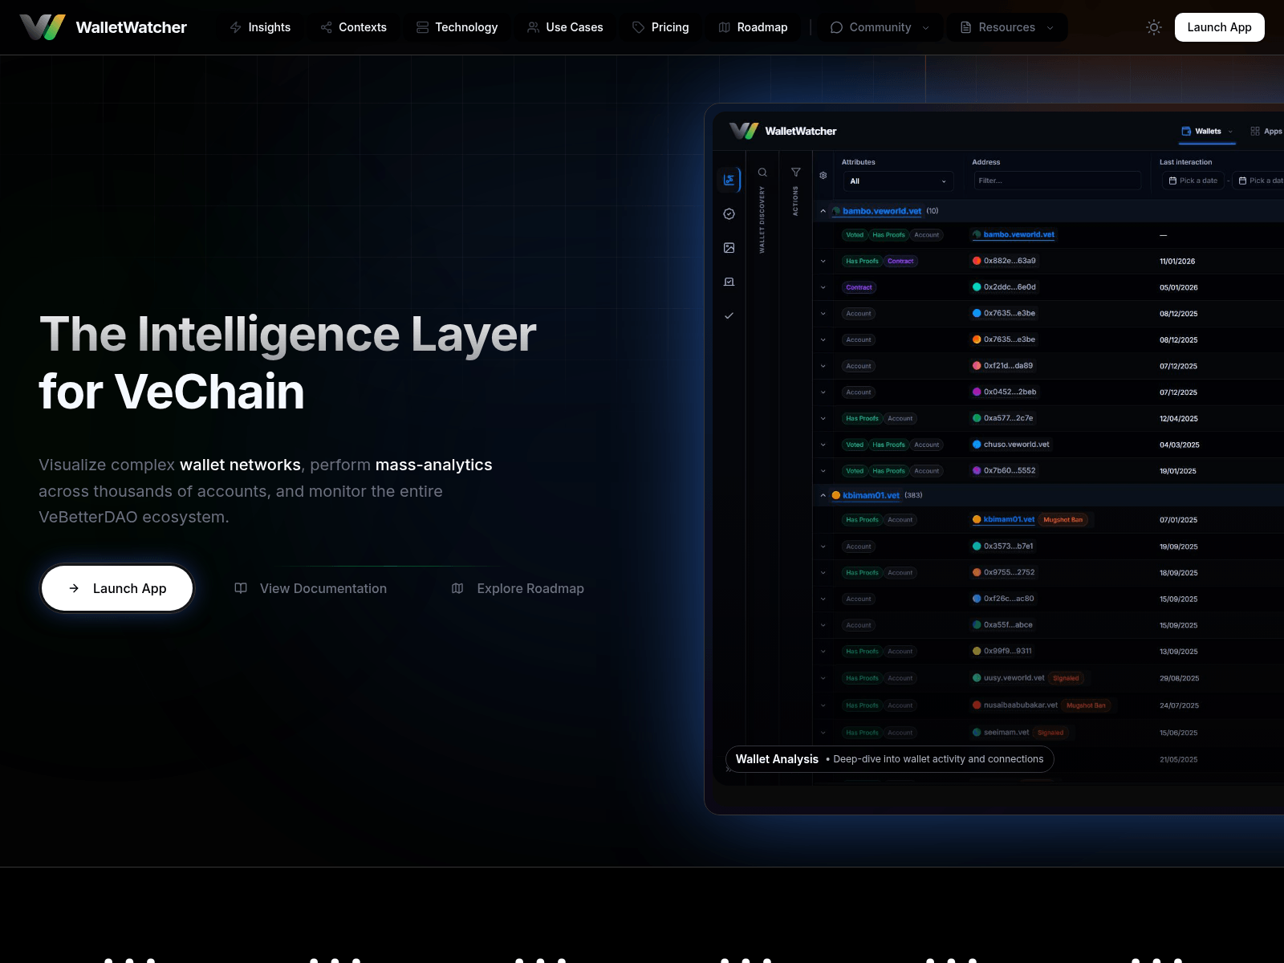Open the Contexts nav item
The height and width of the screenshot is (963, 1284).
tap(353, 27)
